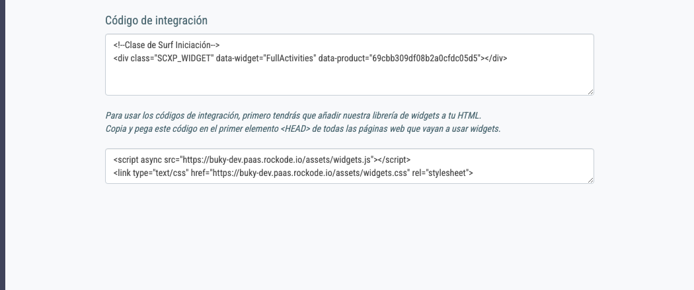Grab resize handle of the script library textarea
Screen dimensions: 694x290
[590, 180]
